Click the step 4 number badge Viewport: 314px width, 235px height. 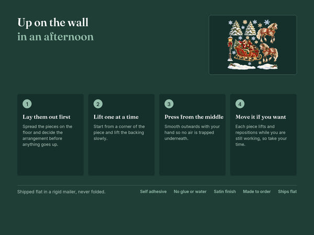(x=240, y=104)
